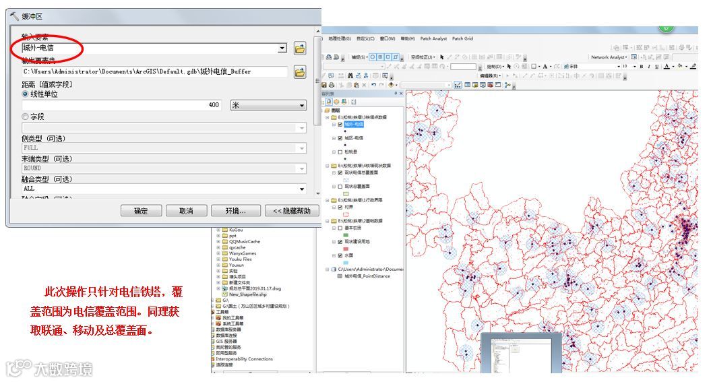Image resolution: width=711 pixels, height=382 pixels.
Task: Open the 编辑器(R) dropdown button
Action: pos(491,75)
